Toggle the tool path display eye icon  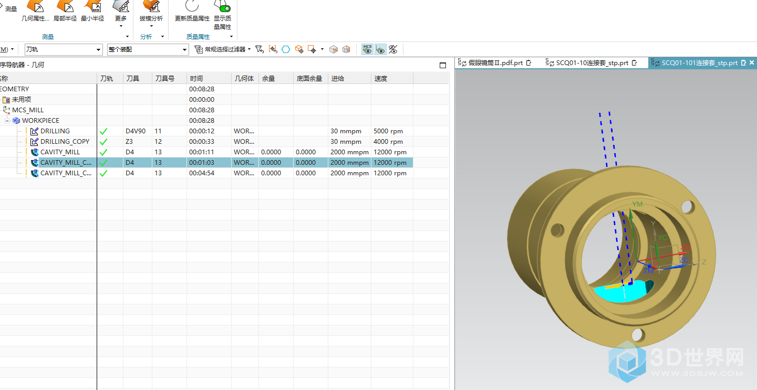point(380,49)
